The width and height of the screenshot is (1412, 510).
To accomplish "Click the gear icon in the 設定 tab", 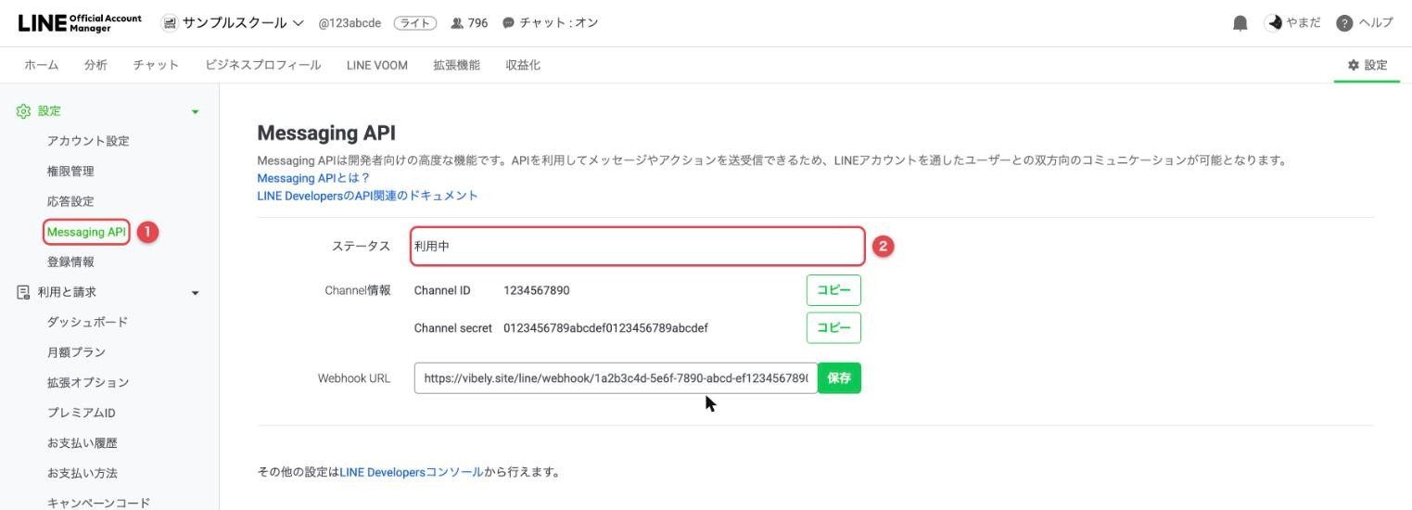I will 1354,65.
